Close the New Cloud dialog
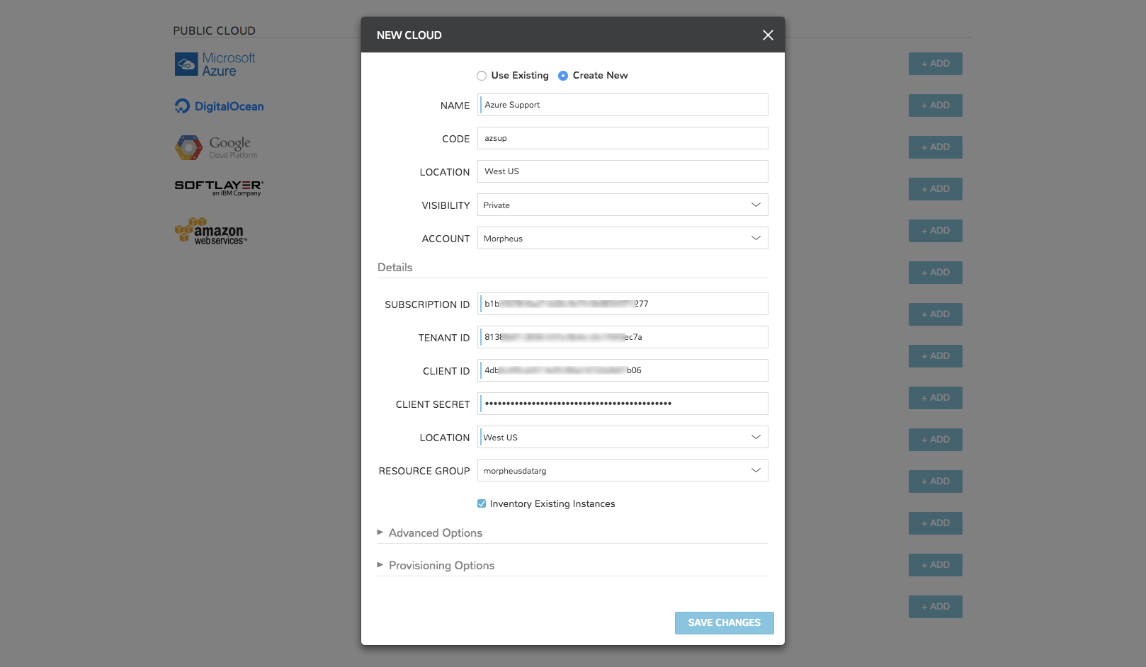 768,35
